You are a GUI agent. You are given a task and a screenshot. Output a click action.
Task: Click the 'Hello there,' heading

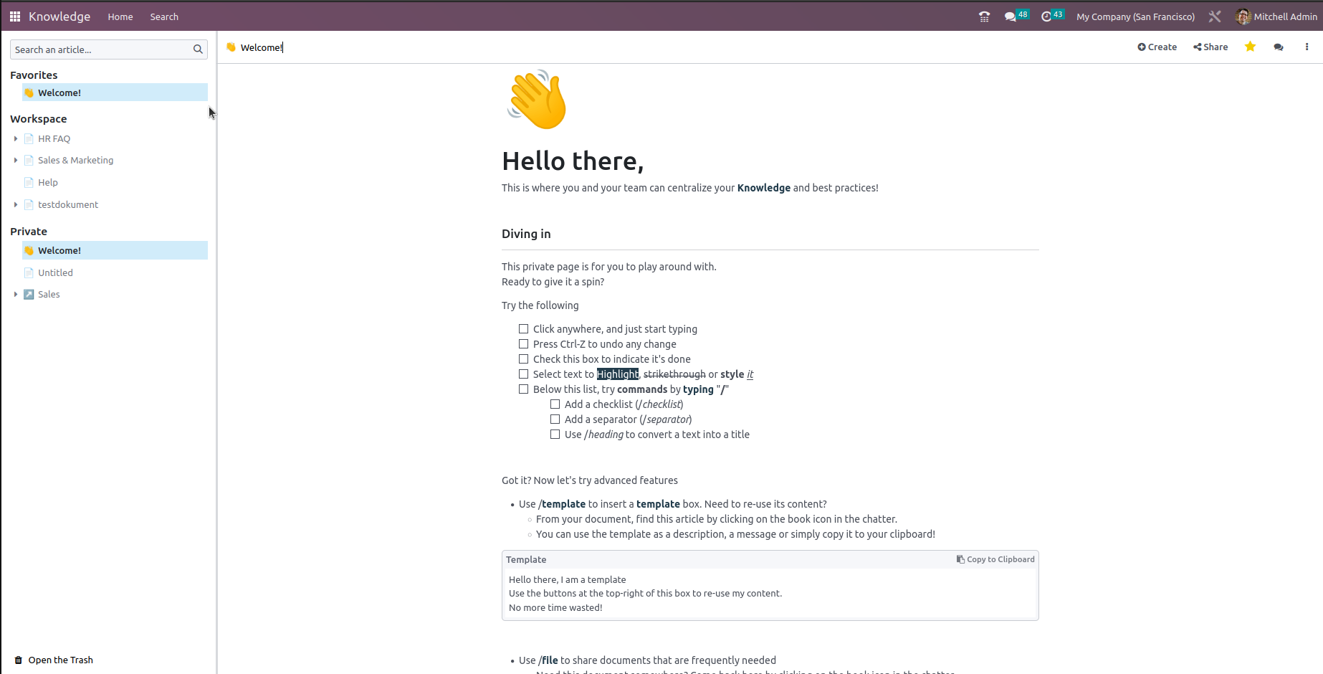(x=573, y=161)
